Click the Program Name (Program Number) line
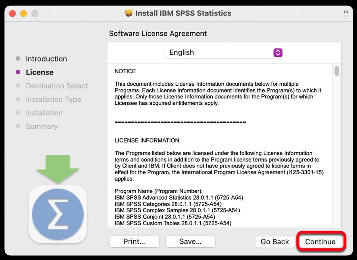Viewport: 357px width, 260px height. (x=158, y=191)
